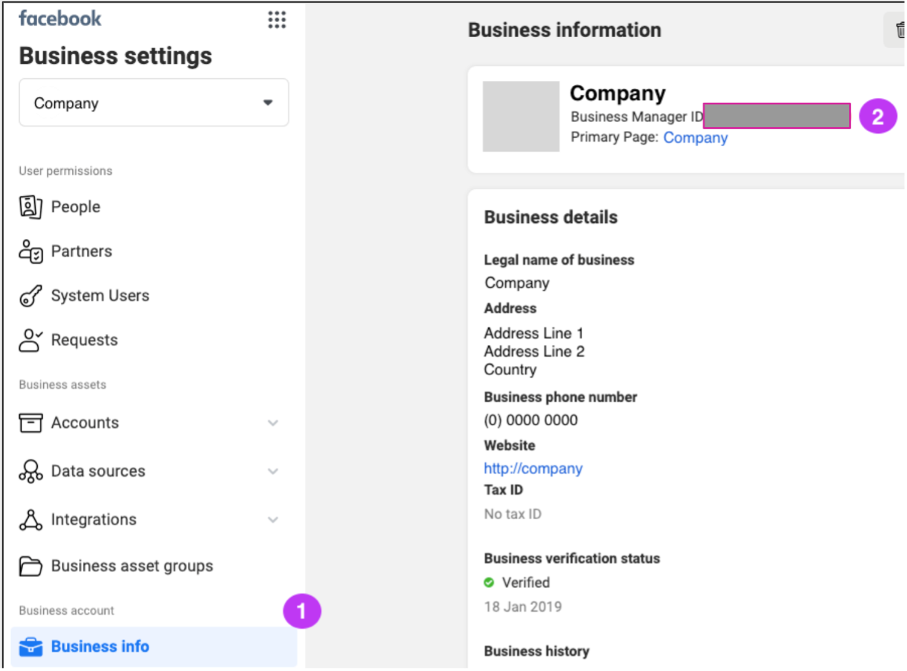
Task: Click the Data sources icon
Action: (31, 471)
